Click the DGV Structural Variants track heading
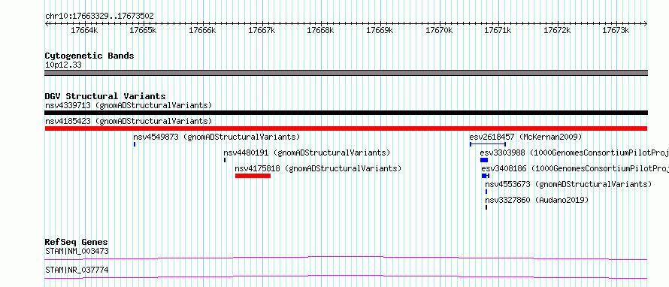 click(105, 96)
